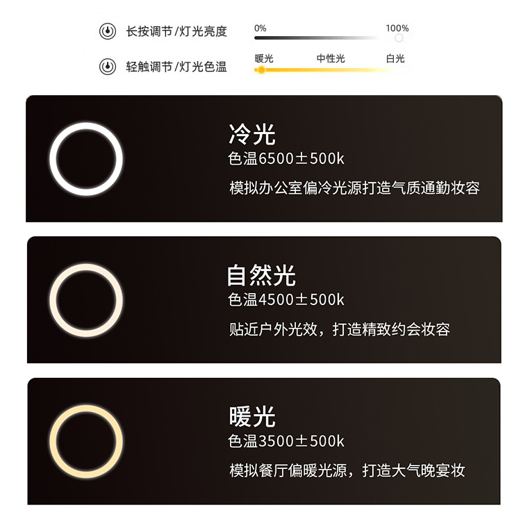Click the touch icon beside 长按调节/灯光亮度
Image resolution: width=521 pixels, height=528 pixels.
pyautogui.click(x=107, y=31)
